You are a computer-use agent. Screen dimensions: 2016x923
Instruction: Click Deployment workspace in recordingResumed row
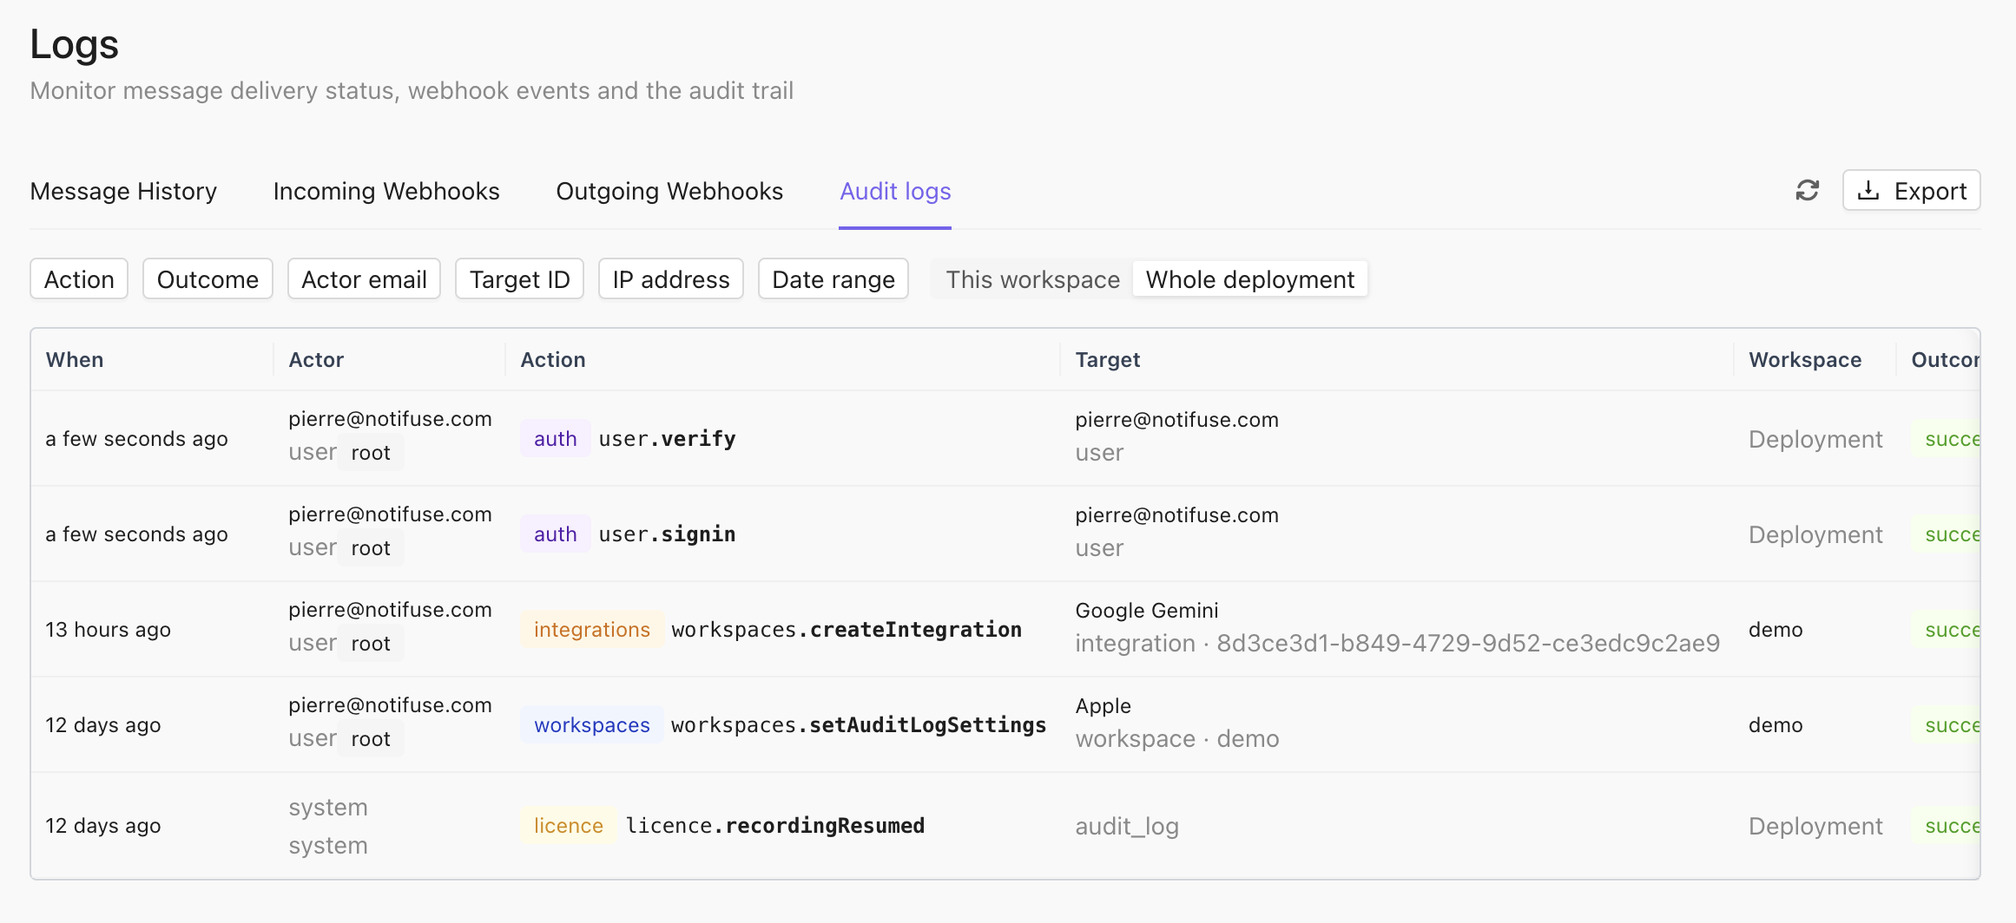pos(1815,827)
